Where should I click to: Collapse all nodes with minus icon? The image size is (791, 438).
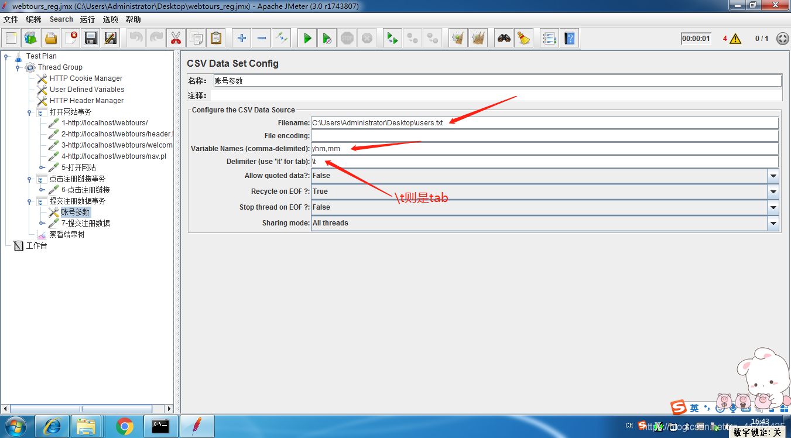click(x=262, y=39)
